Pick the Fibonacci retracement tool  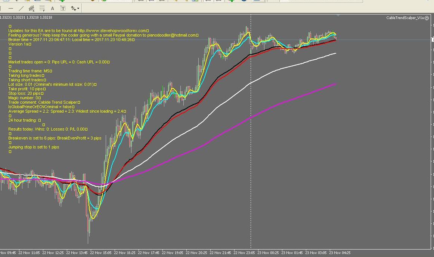tap(42, 9)
